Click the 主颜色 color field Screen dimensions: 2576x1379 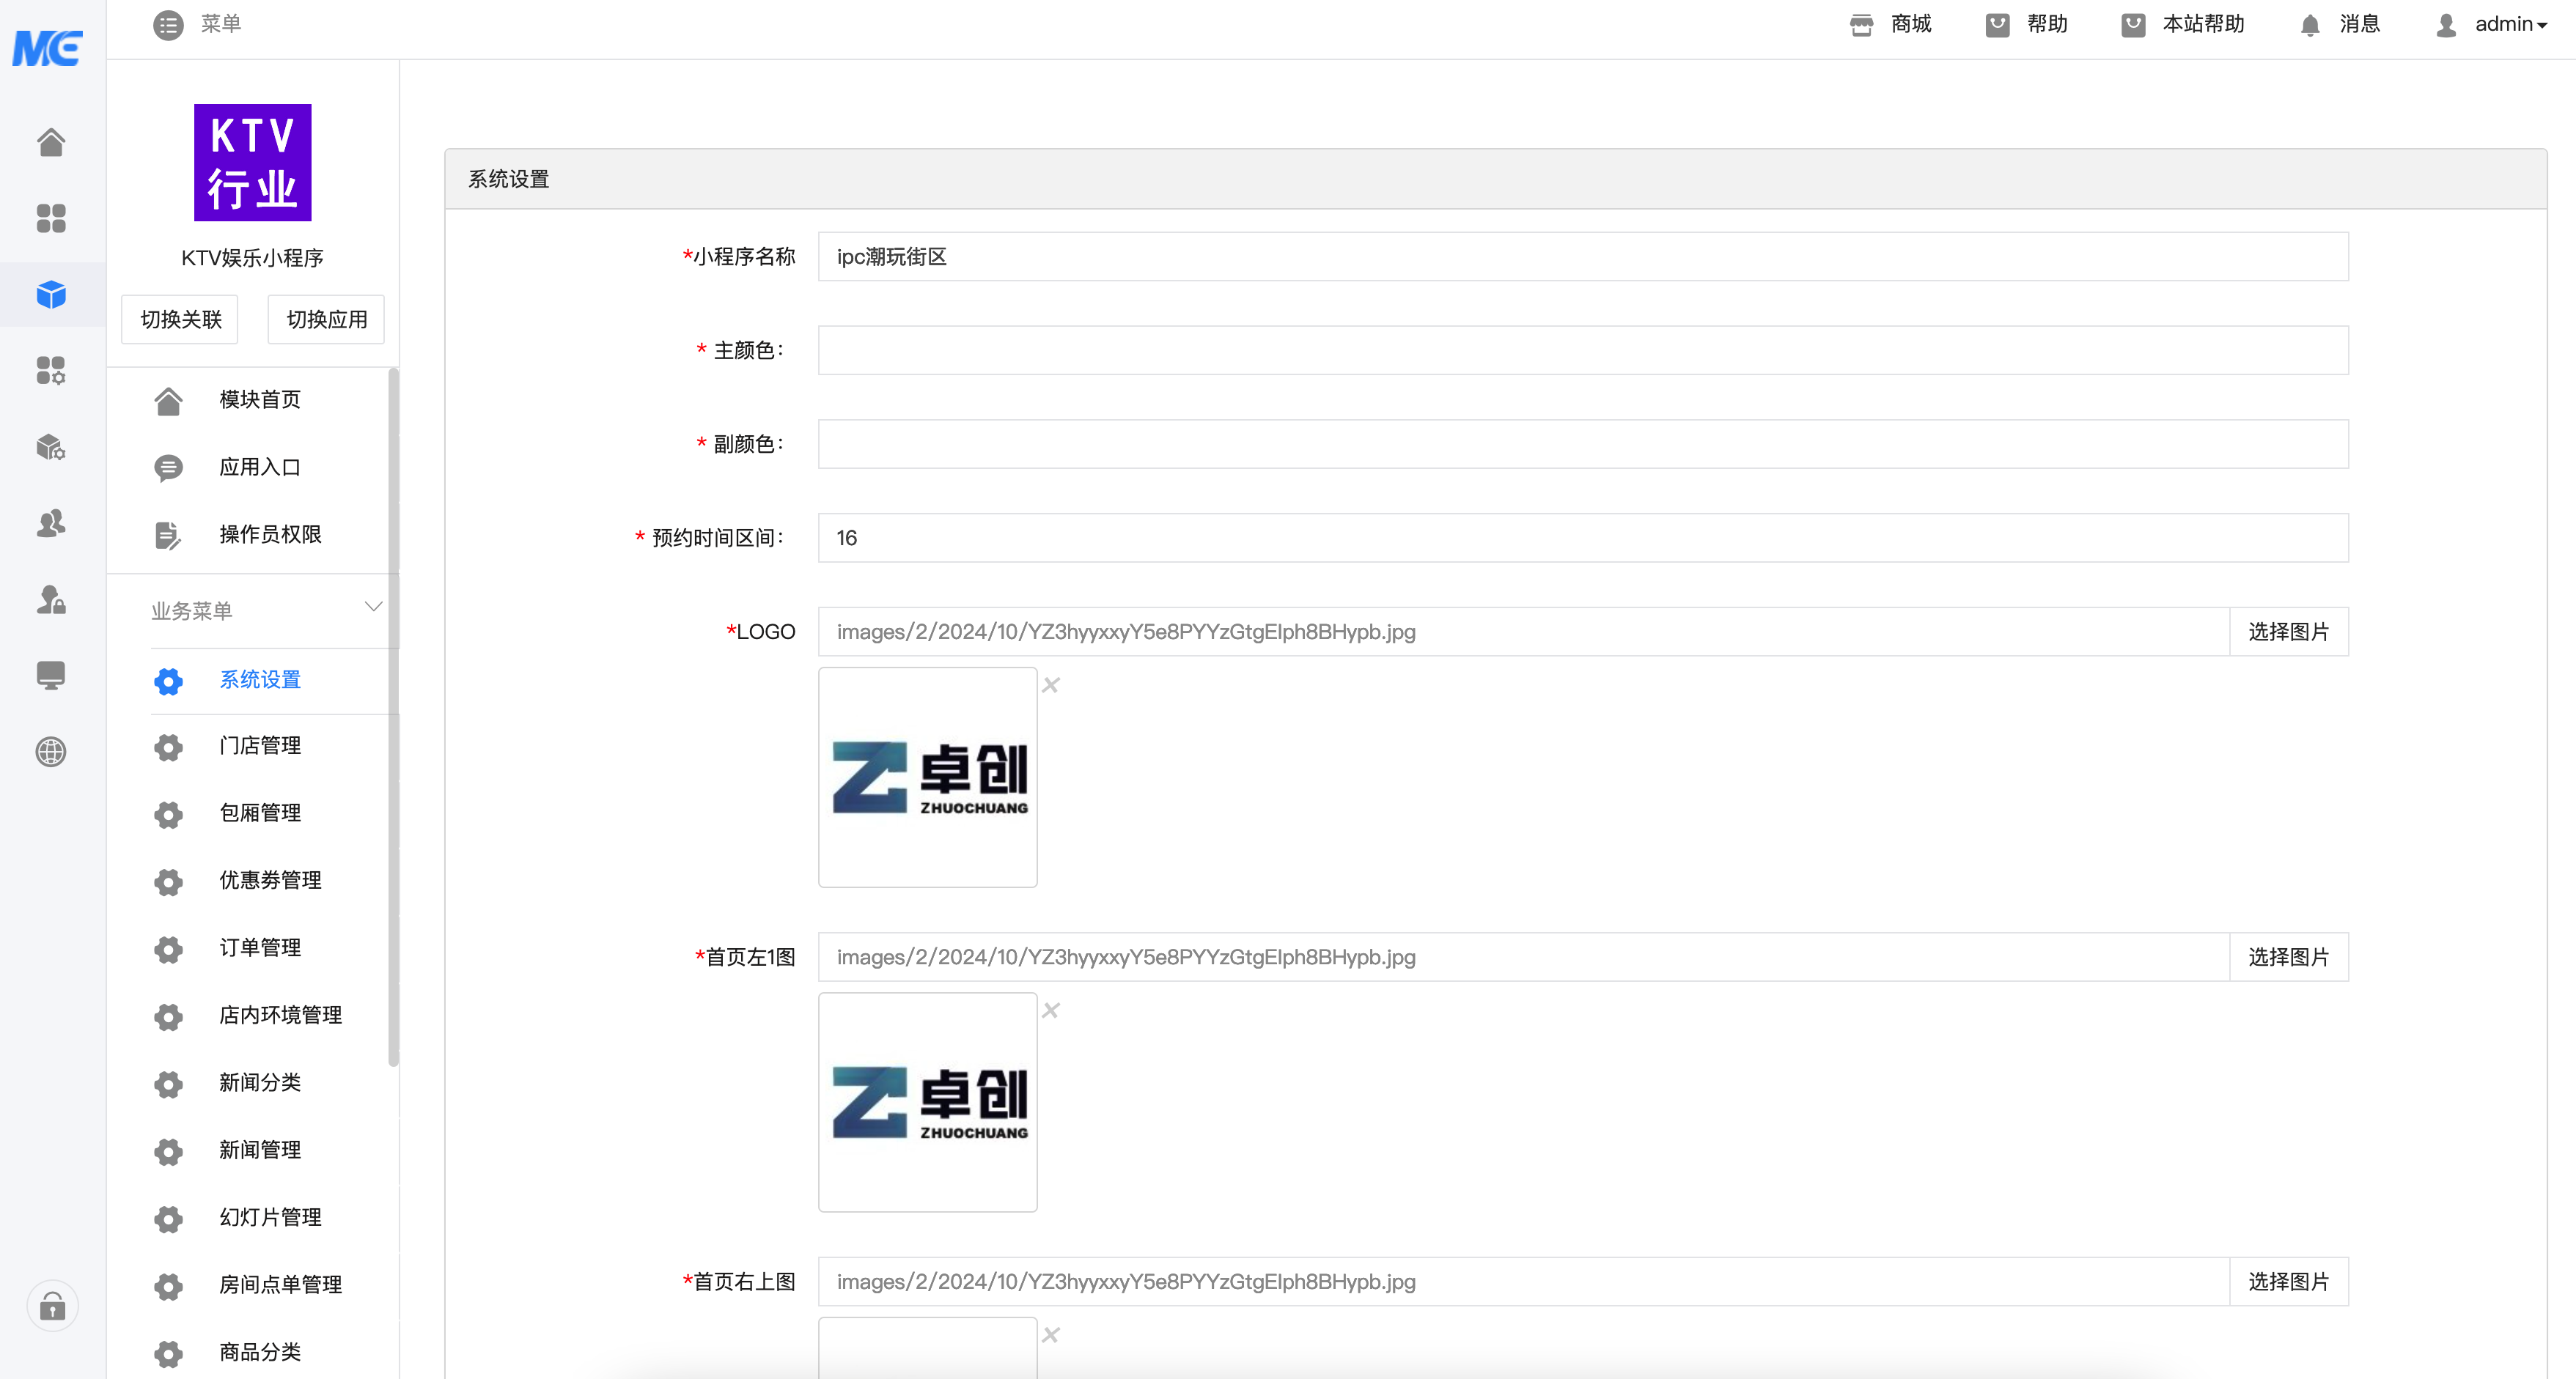point(1583,350)
